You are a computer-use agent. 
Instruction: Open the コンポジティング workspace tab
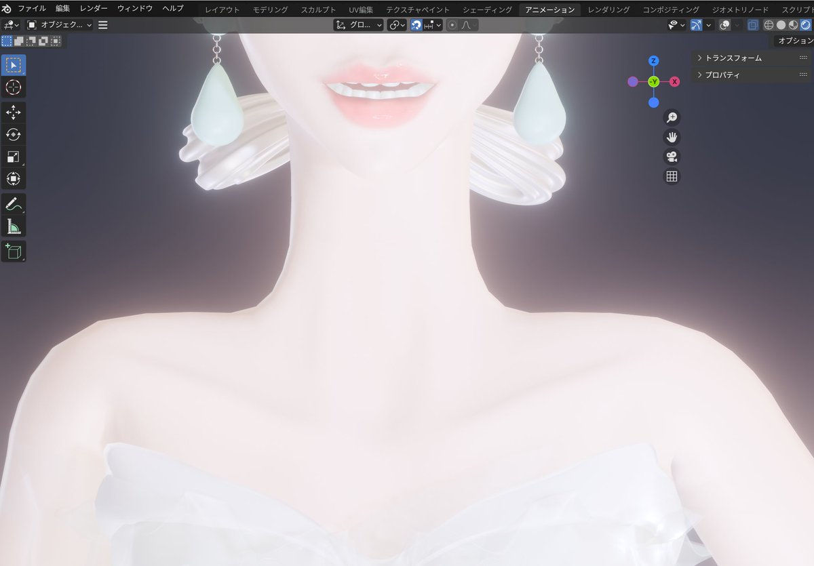[x=671, y=9]
